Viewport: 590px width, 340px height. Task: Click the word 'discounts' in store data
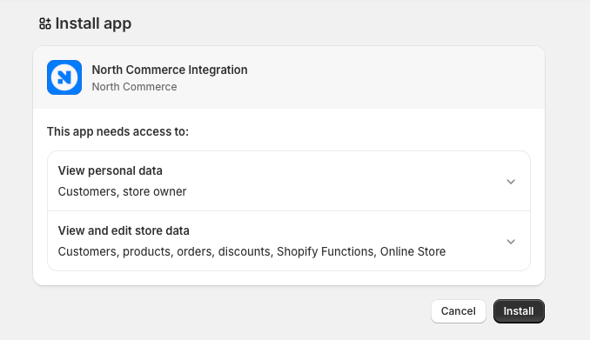point(245,251)
